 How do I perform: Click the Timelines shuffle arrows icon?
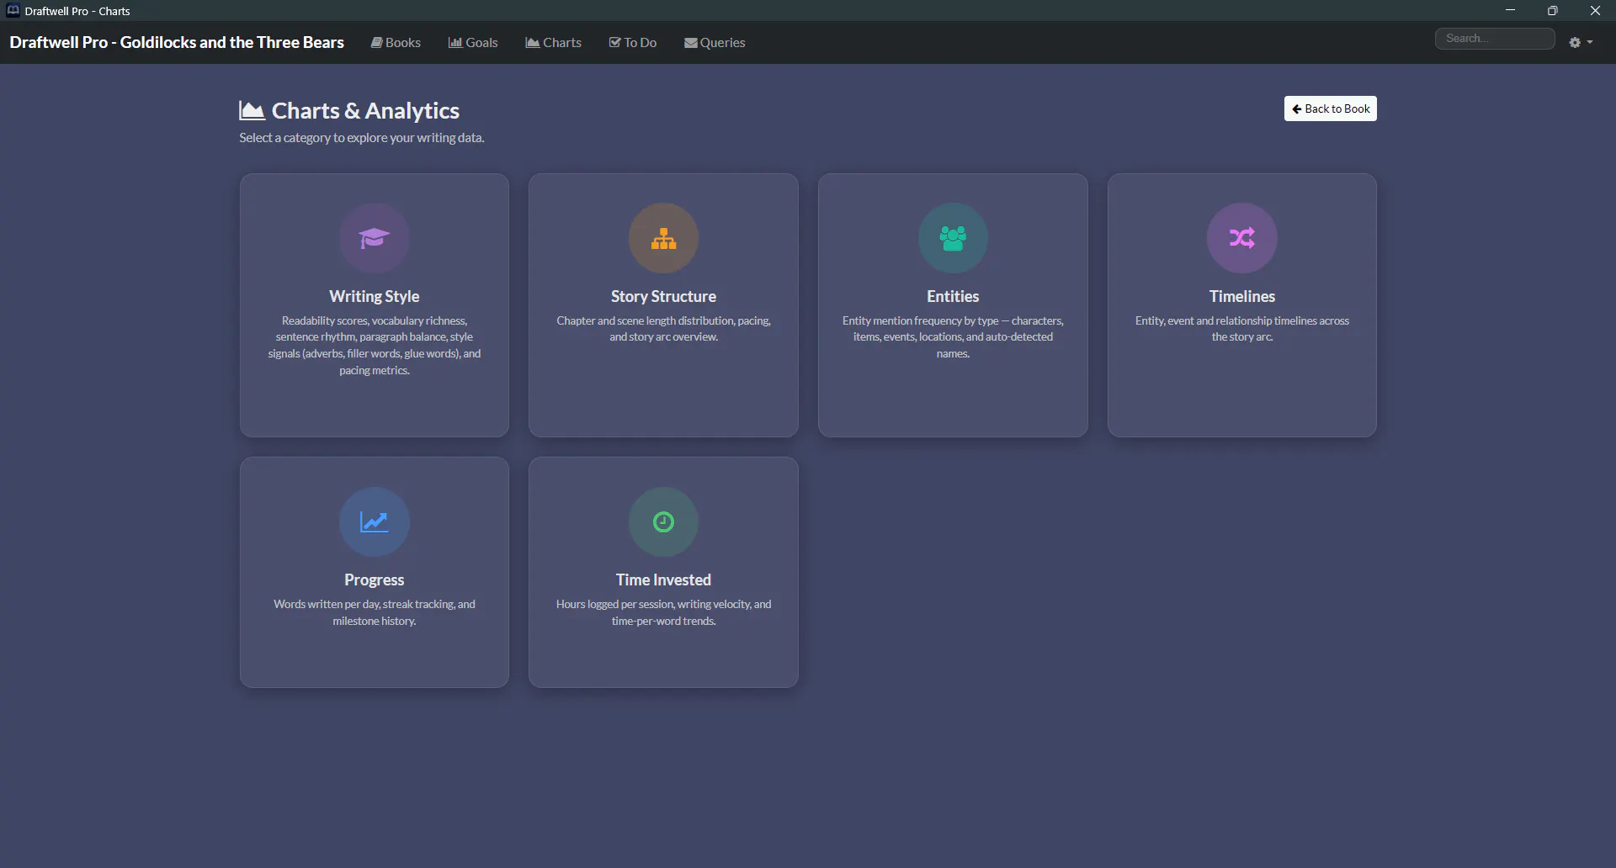click(1242, 238)
